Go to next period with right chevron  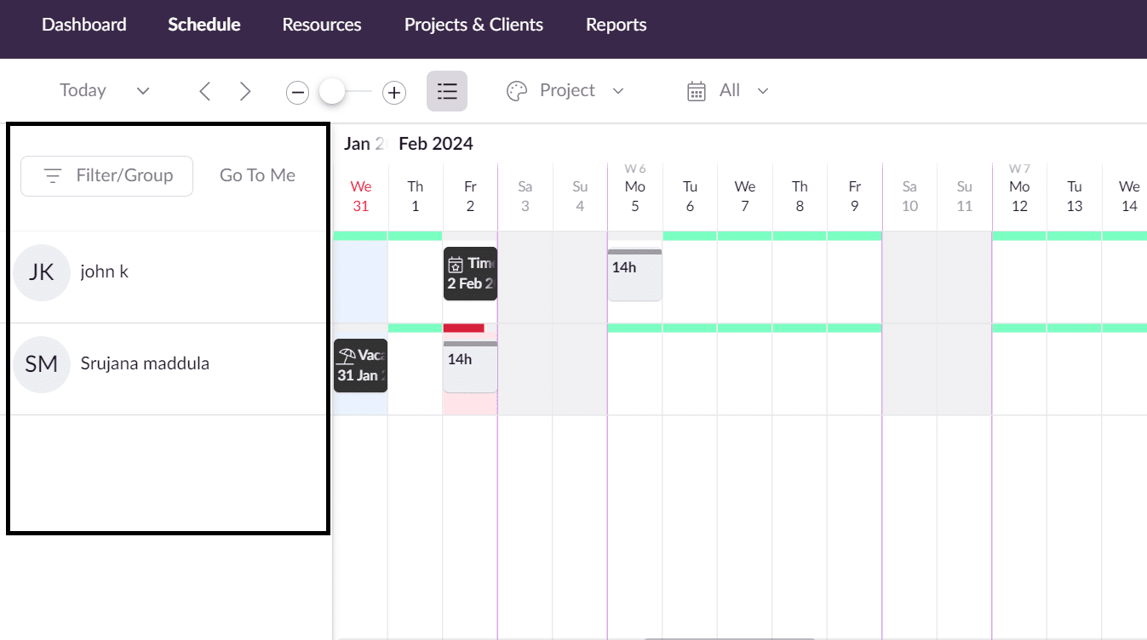coord(245,91)
